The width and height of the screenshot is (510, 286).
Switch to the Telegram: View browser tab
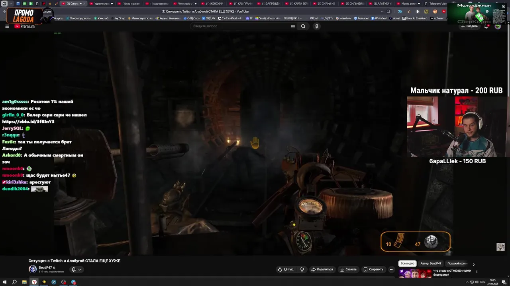pos(435,4)
